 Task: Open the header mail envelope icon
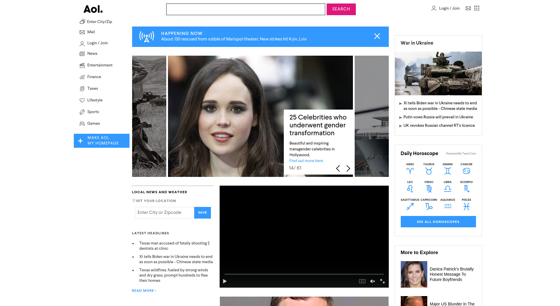[x=468, y=8]
